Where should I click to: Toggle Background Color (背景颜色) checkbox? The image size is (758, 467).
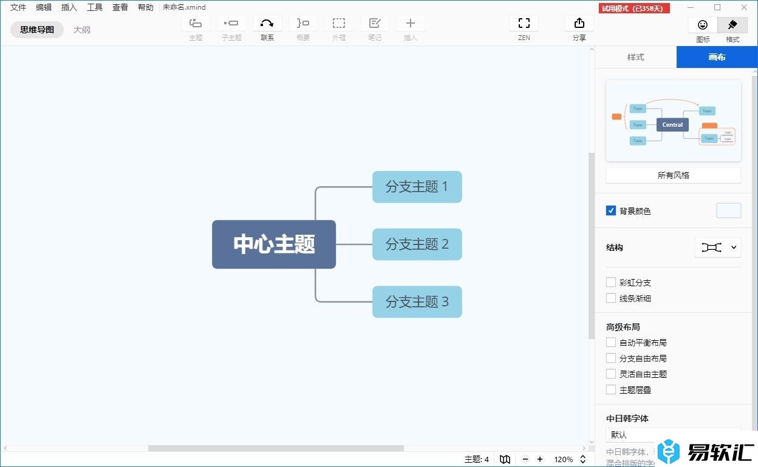611,210
